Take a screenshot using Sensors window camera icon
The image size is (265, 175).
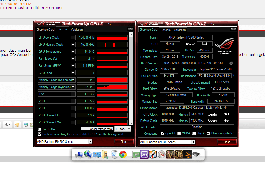click(x=131, y=29)
